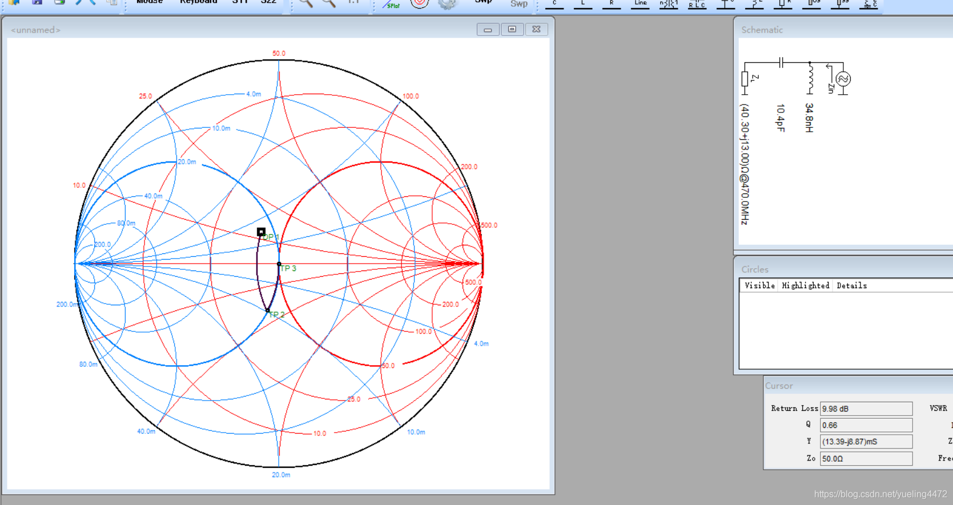Select the DP 1 square marker on chart
Image resolution: width=953 pixels, height=505 pixels.
(261, 232)
